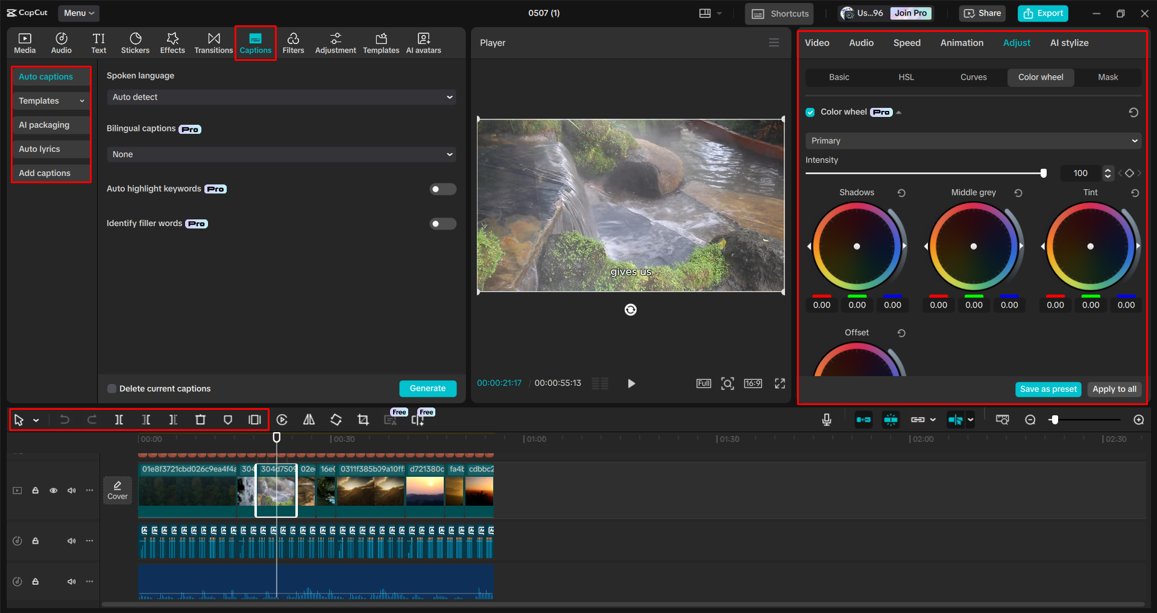Viewport: 1157px width, 613px height.
Task: Click the Undo icon in the timeline toolbar
Action: (x=65, y=420)
